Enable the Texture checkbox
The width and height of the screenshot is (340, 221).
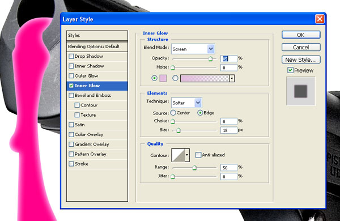pyautogui.click(x=77, y=115)
